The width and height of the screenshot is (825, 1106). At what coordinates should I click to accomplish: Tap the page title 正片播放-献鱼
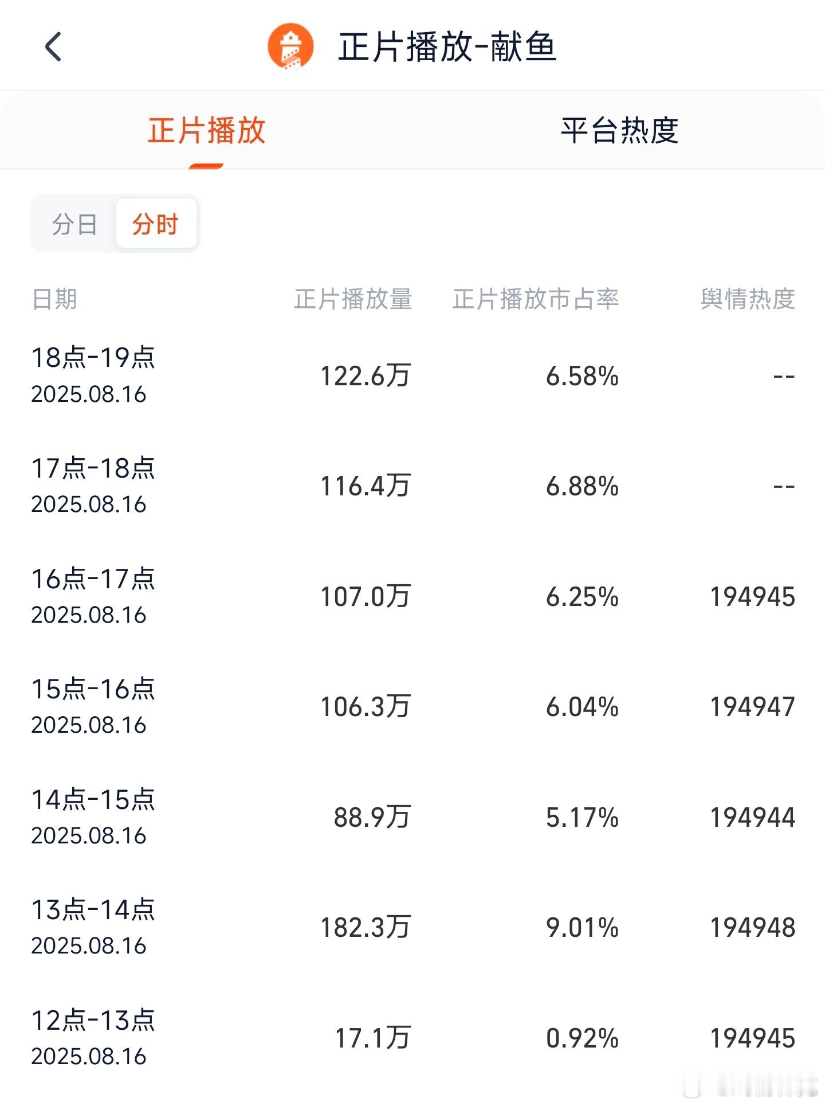click(x=447, y=47)
